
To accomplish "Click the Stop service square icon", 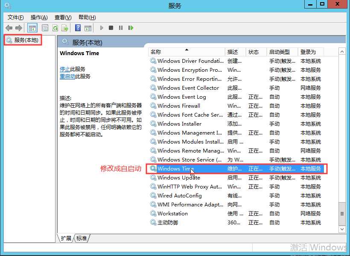I will (x=111, y=28).
